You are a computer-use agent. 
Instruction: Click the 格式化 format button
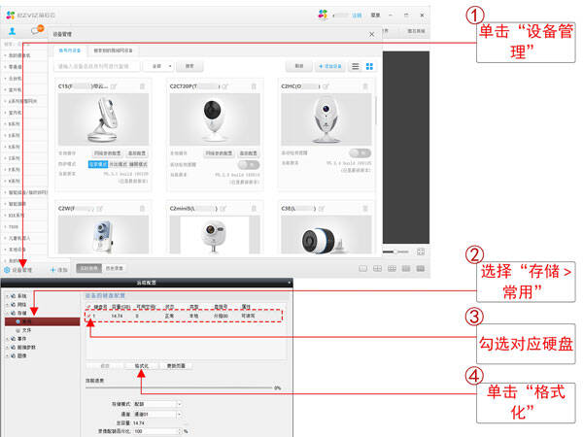[x=141, y=366]
